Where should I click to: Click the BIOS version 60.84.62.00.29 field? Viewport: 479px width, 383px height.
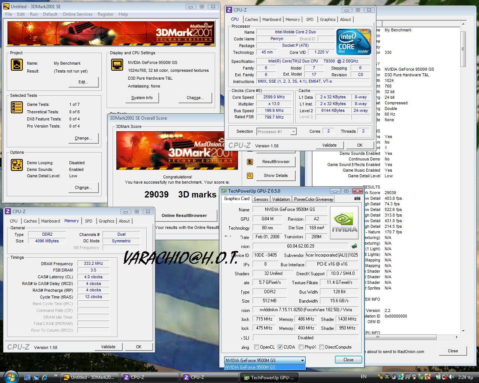300,246
